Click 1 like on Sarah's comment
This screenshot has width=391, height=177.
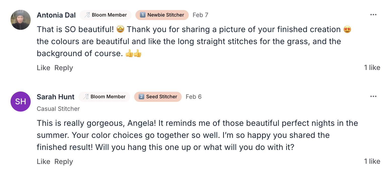point(372,161)
